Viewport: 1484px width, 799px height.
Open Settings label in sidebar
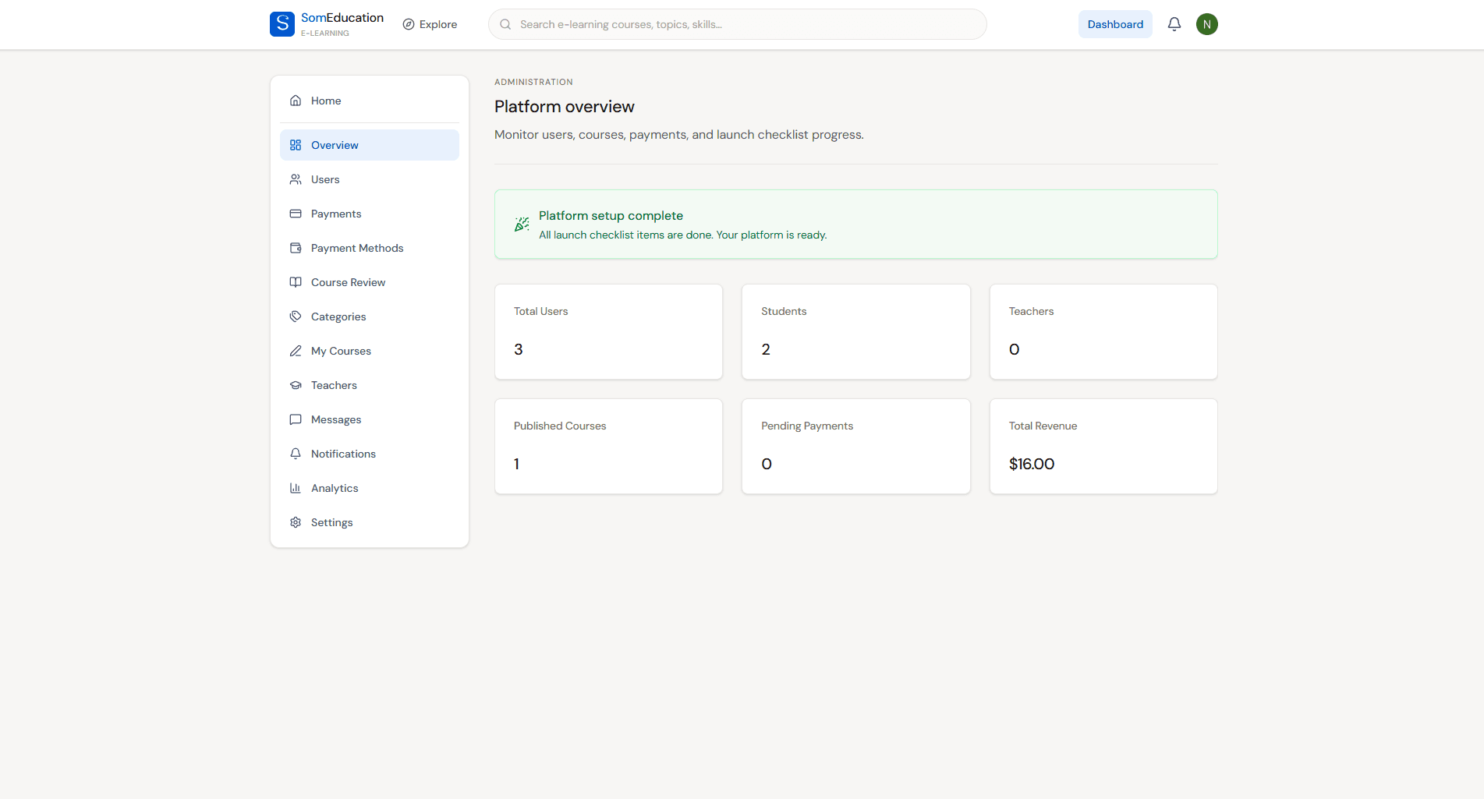[x=331, y=522]
